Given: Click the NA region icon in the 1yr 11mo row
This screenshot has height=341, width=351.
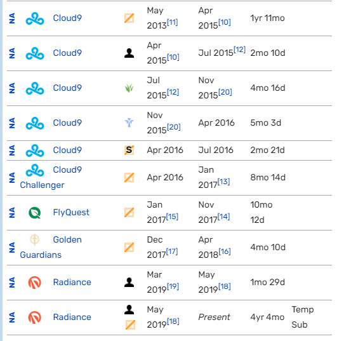Looking at the screenshot, I should tap(12, 18).
